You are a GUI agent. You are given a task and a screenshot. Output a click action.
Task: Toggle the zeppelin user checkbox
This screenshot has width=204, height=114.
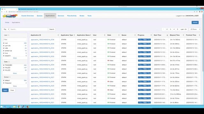point(4,56)
